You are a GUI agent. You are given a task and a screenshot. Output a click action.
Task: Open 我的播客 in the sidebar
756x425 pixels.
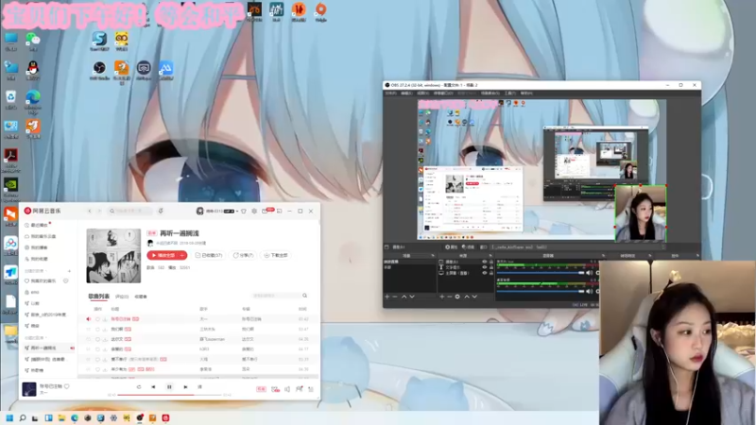[x=37, y=247]
